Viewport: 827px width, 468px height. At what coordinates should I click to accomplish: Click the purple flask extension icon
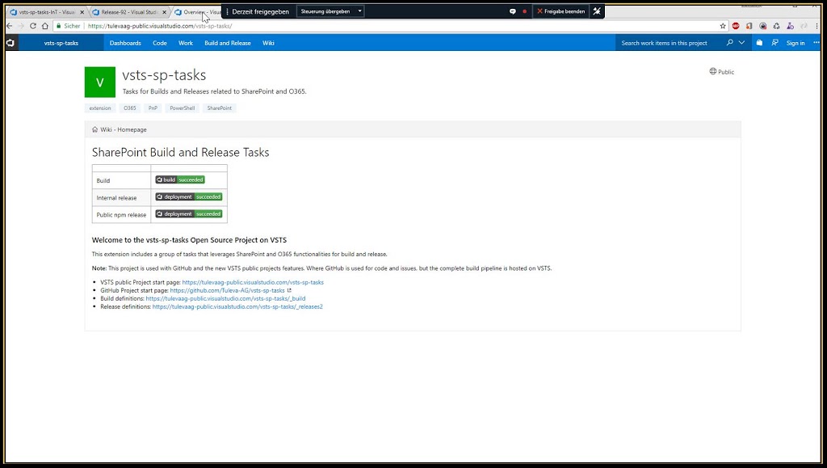(790, 26)
